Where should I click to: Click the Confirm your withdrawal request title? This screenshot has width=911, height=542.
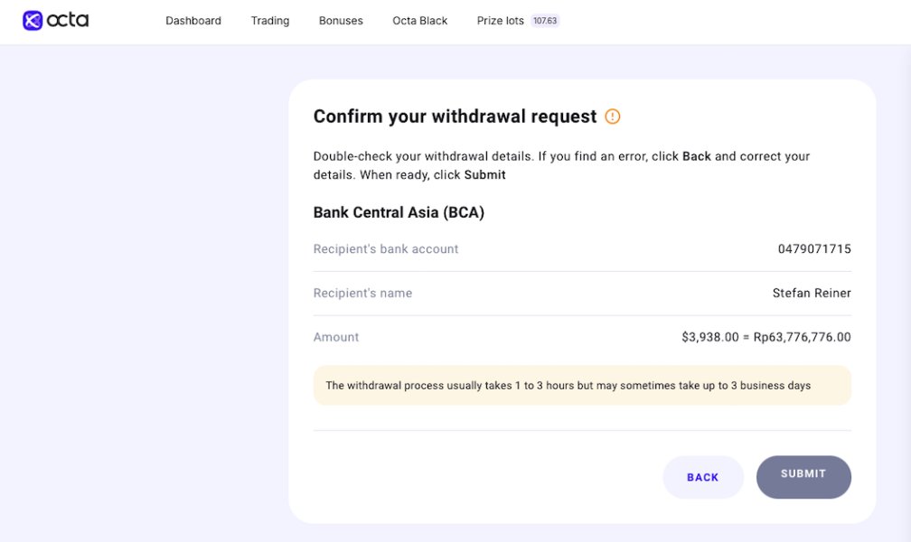click(455, 117)
